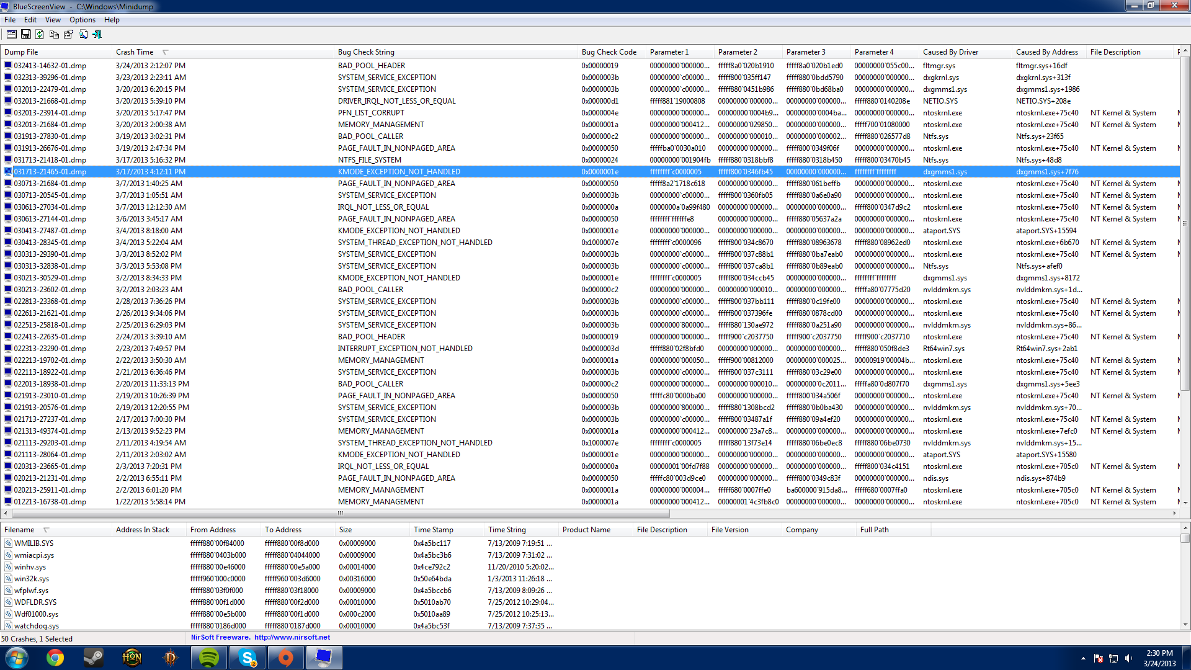Viewport: 1191px width, 670px height.
Task: Open Steam from the taskbar
Action: click(94, 658)
